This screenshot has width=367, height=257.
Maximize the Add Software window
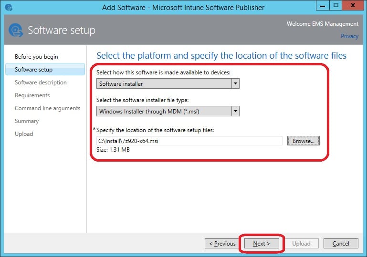pyautogui.click(x=336, y=6)
